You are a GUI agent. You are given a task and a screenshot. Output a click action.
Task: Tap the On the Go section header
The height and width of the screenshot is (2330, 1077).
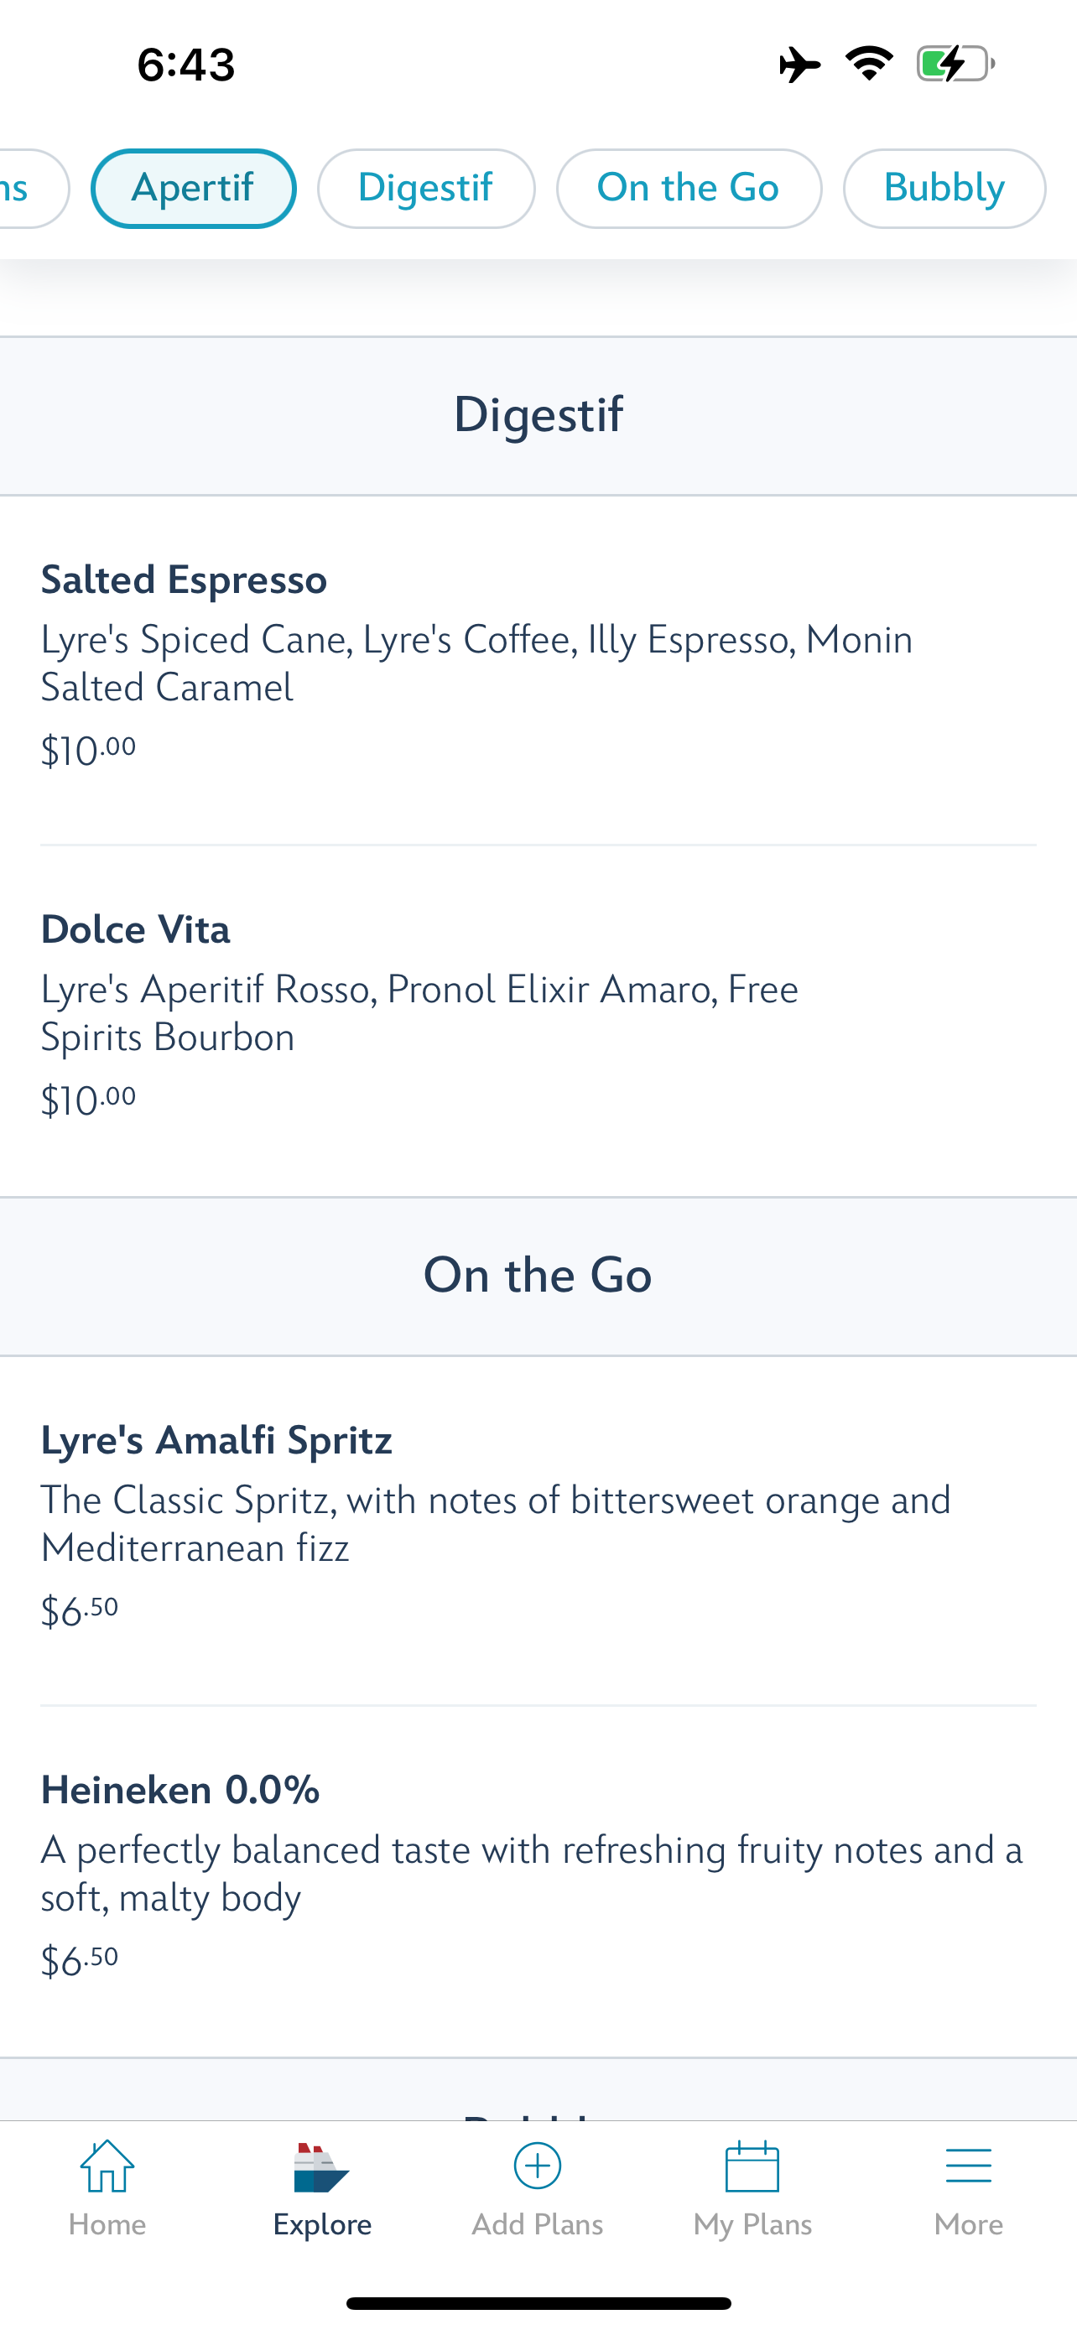tap(538, 1276)
